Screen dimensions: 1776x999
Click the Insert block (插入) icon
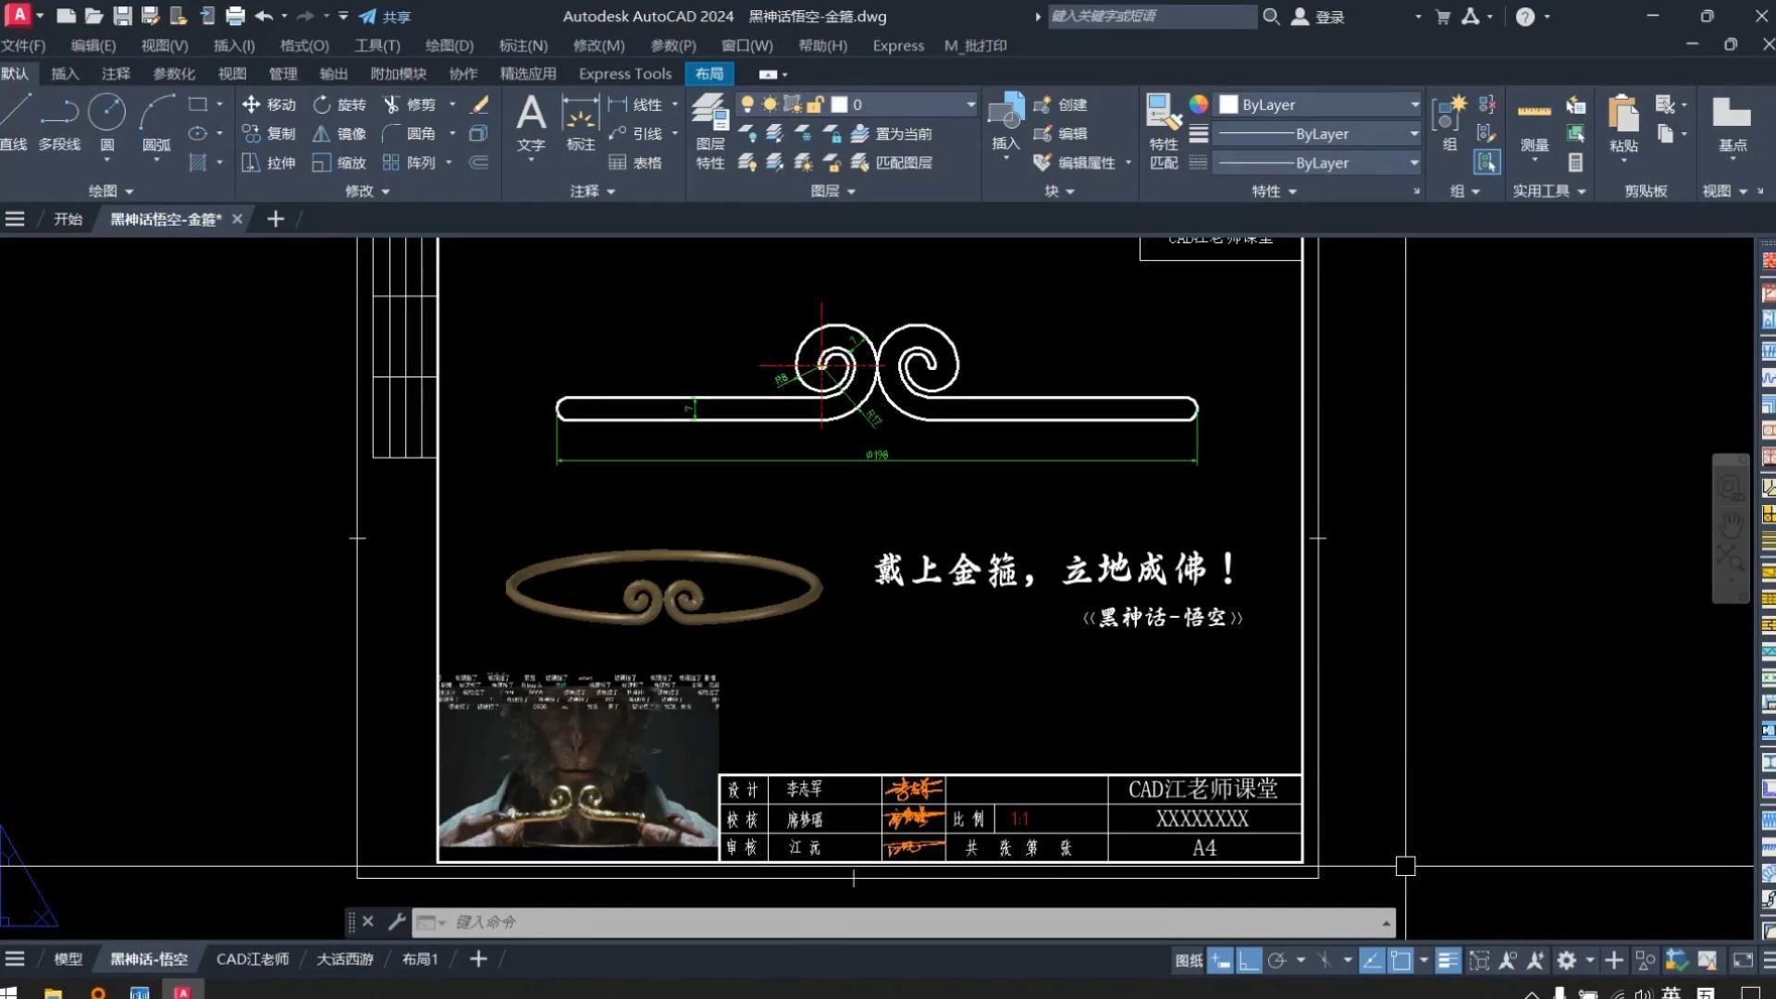point(1006,121)
